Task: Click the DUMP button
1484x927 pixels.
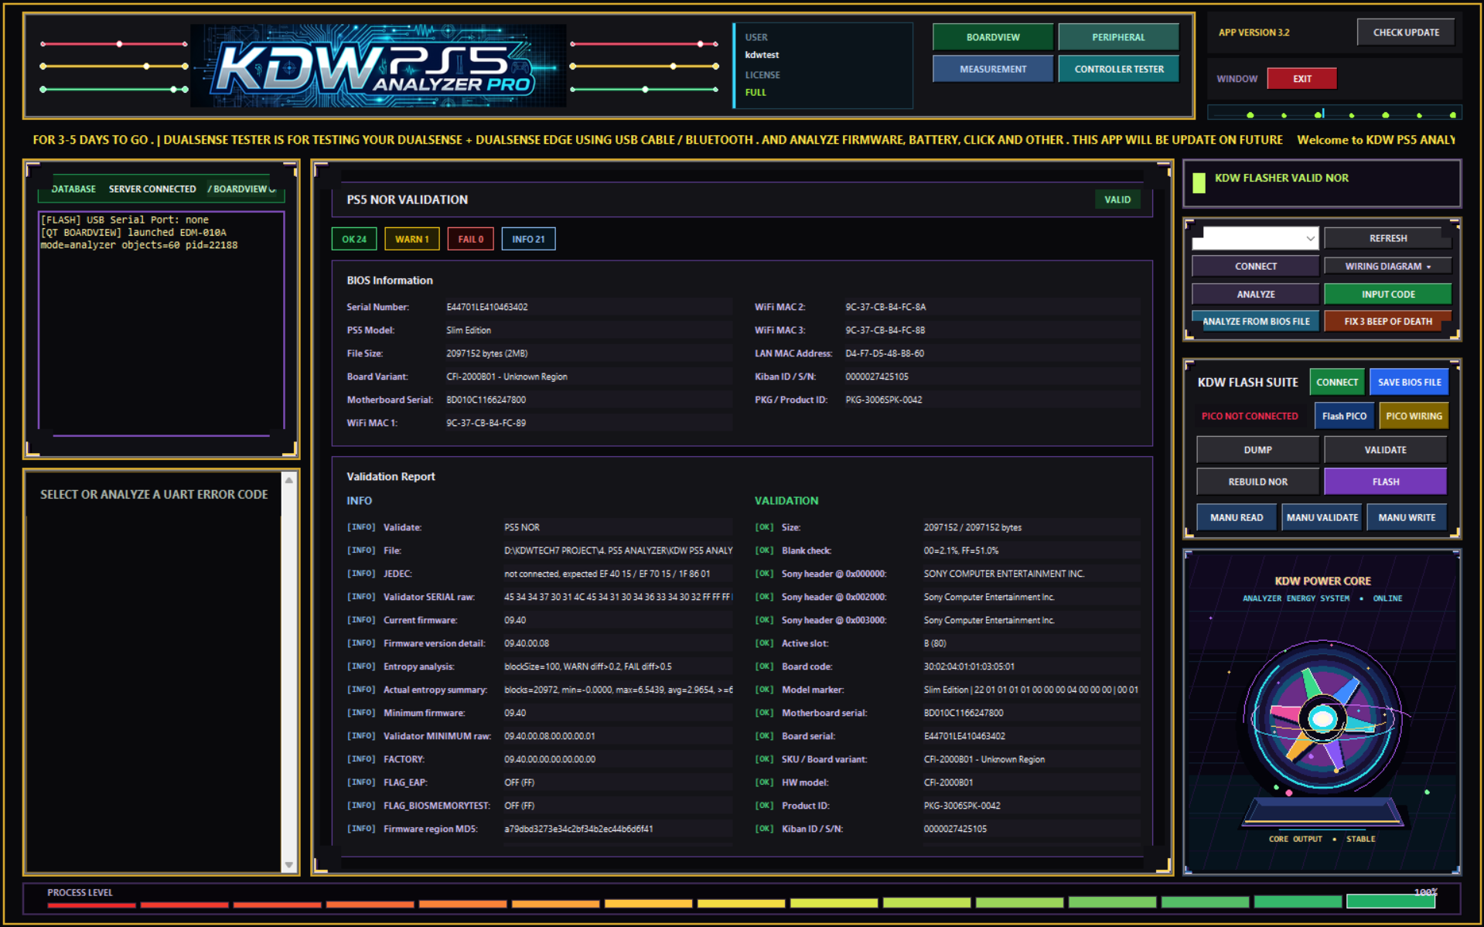Action: [1257, 449]
